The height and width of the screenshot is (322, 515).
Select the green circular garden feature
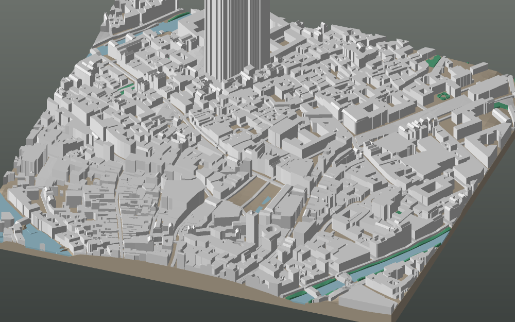[x=444, y=96]
